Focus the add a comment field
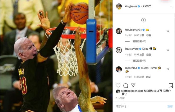Image resolution: width=175 pixels, height=112 pixels. tap(141, 106)
